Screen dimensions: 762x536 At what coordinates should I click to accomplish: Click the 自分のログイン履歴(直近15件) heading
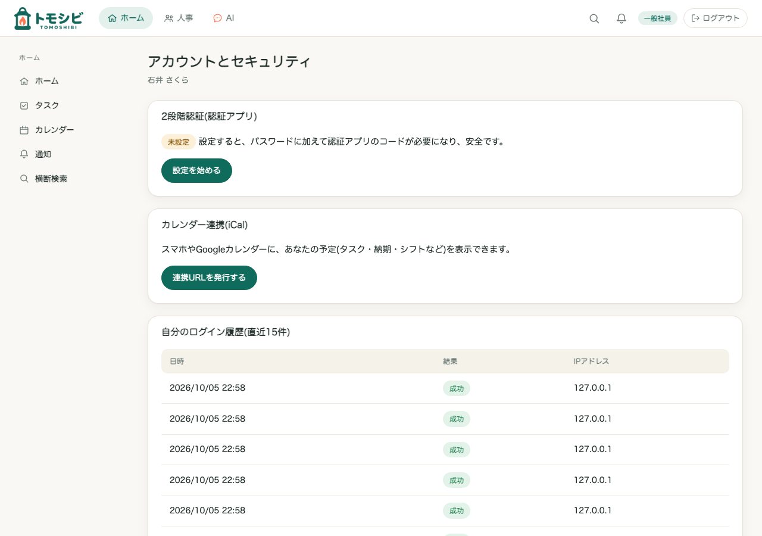[x=226, y=332]
